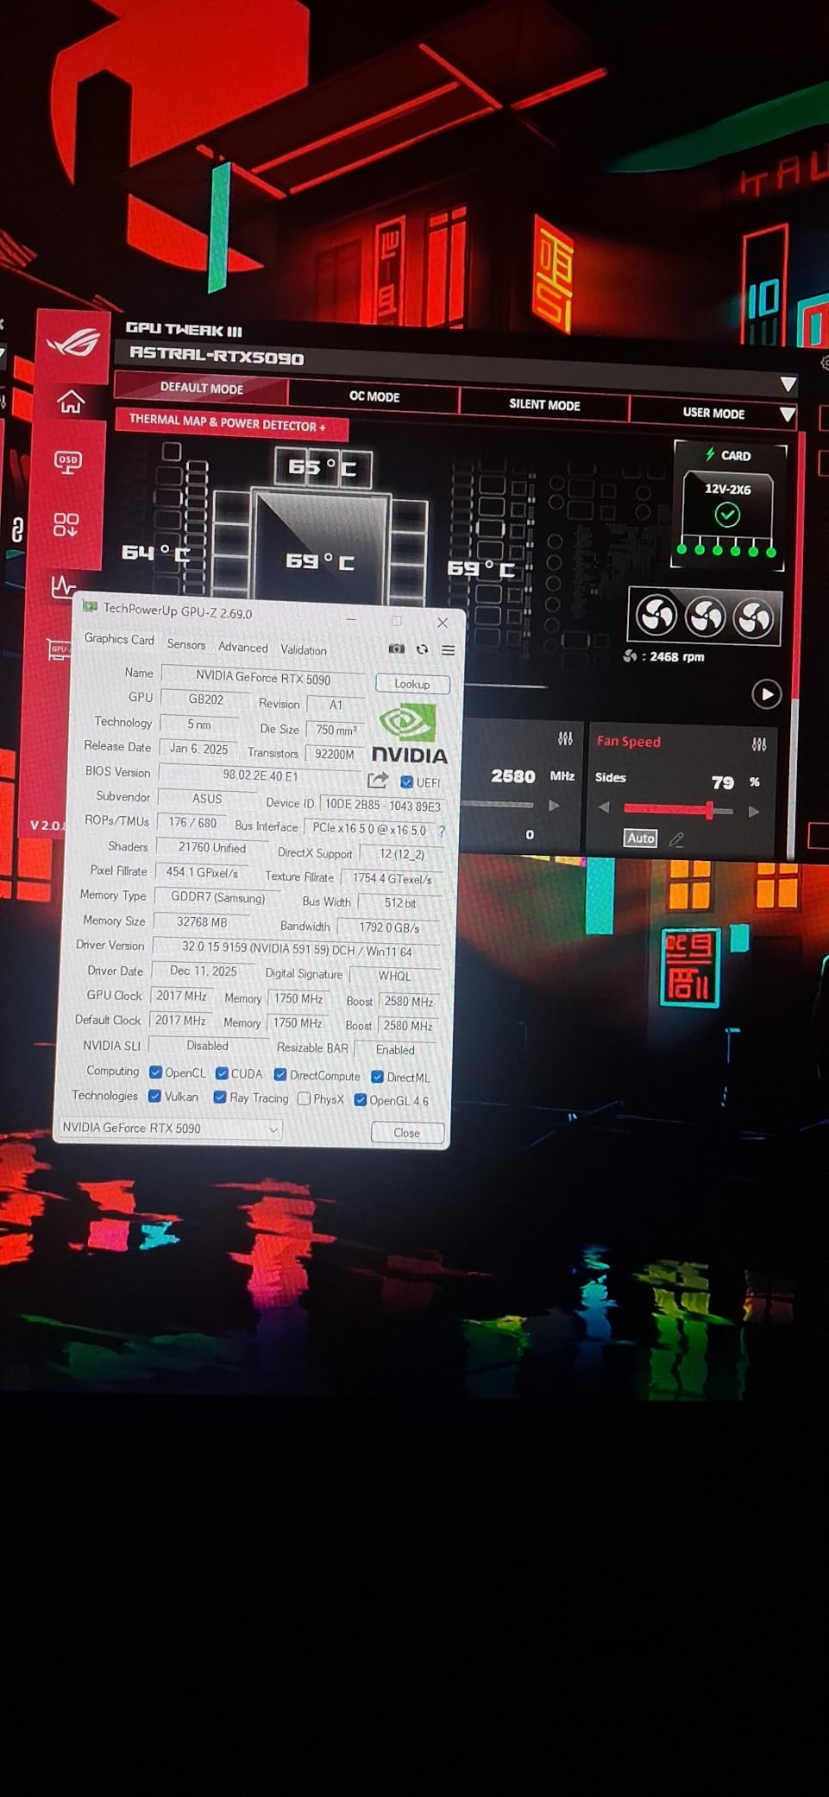Open the Advanced tab in GPU-Z

point(243,647)
